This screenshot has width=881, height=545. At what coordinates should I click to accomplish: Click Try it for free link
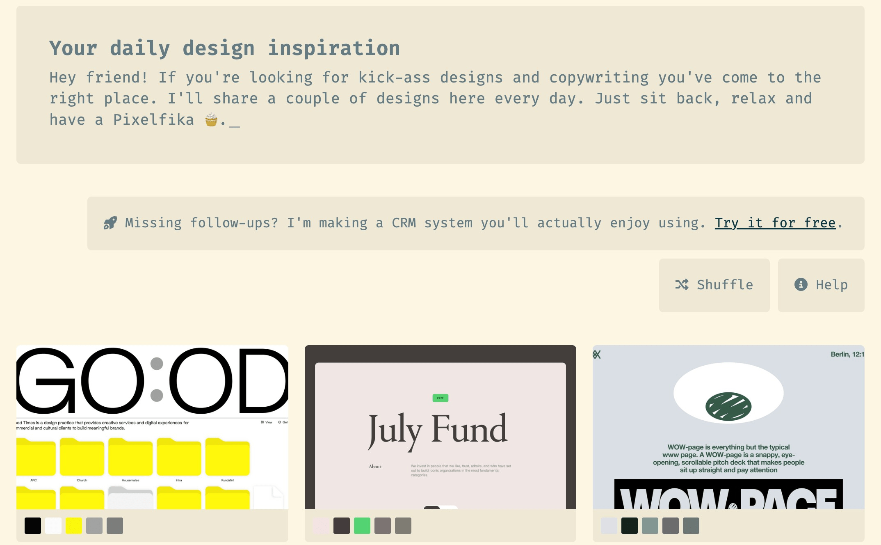point(775,223)
